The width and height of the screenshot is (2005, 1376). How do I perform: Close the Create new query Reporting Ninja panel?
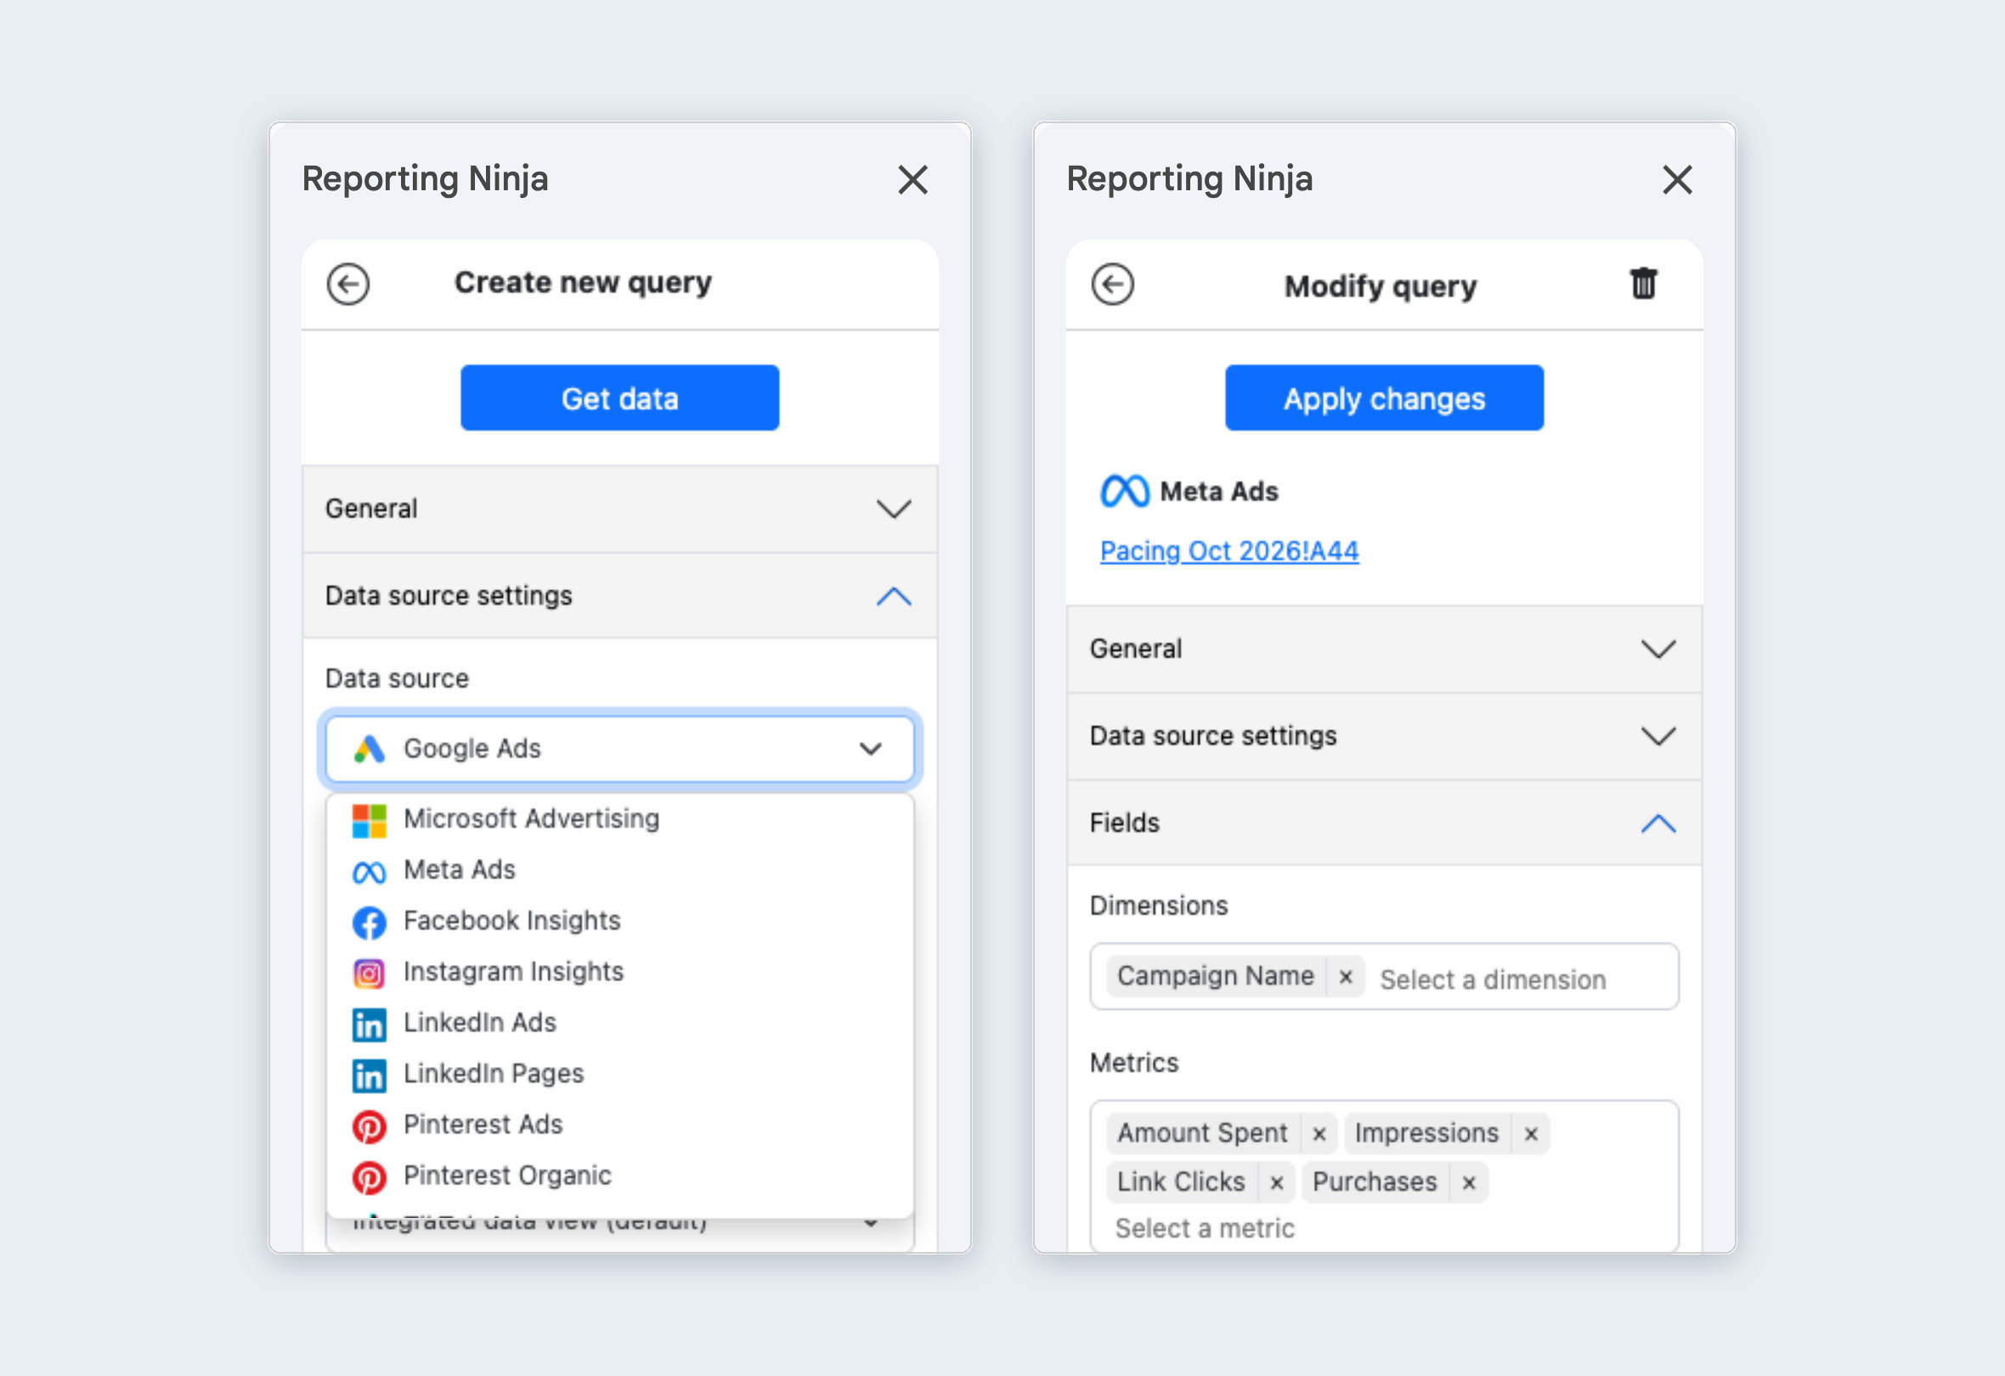(x=912, y=179)
